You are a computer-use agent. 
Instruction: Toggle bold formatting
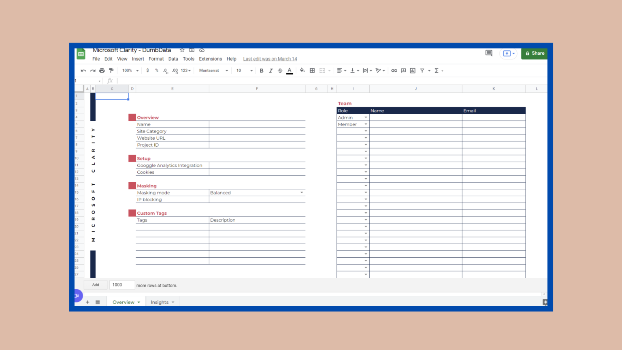[x=262, y=70]
